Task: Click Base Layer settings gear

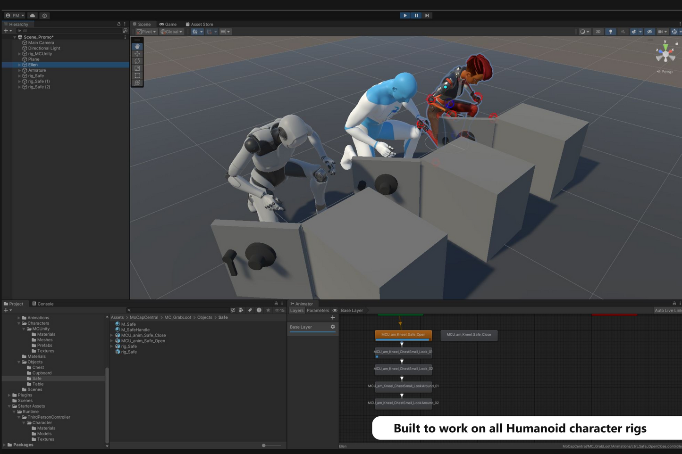Action: point(333,327)
